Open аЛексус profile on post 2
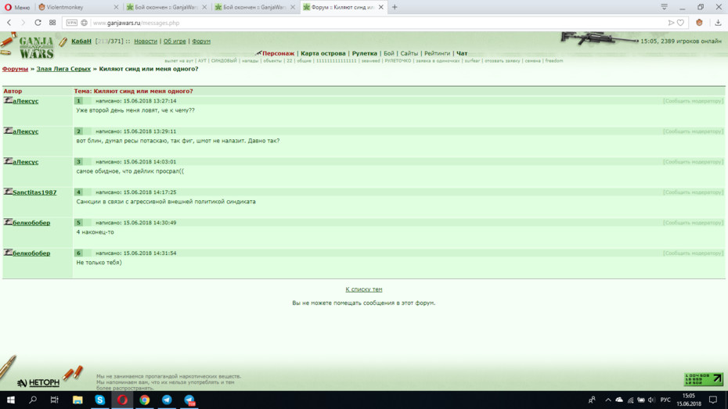 (x=26, y=131)
